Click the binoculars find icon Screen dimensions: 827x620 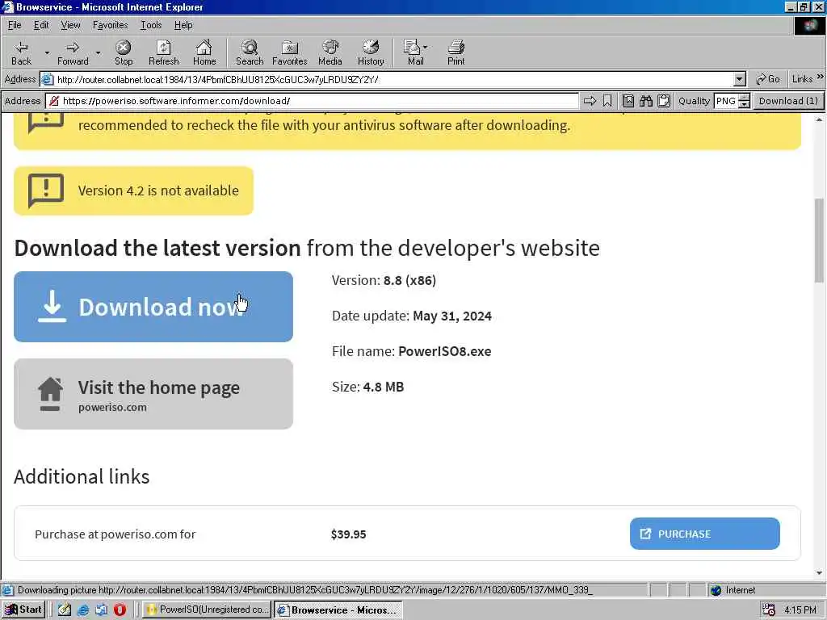pyautogui.click(x=646, y=101)
